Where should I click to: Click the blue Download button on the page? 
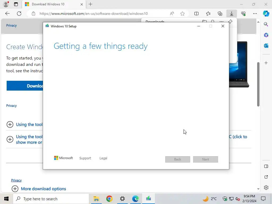coord(25,86)
